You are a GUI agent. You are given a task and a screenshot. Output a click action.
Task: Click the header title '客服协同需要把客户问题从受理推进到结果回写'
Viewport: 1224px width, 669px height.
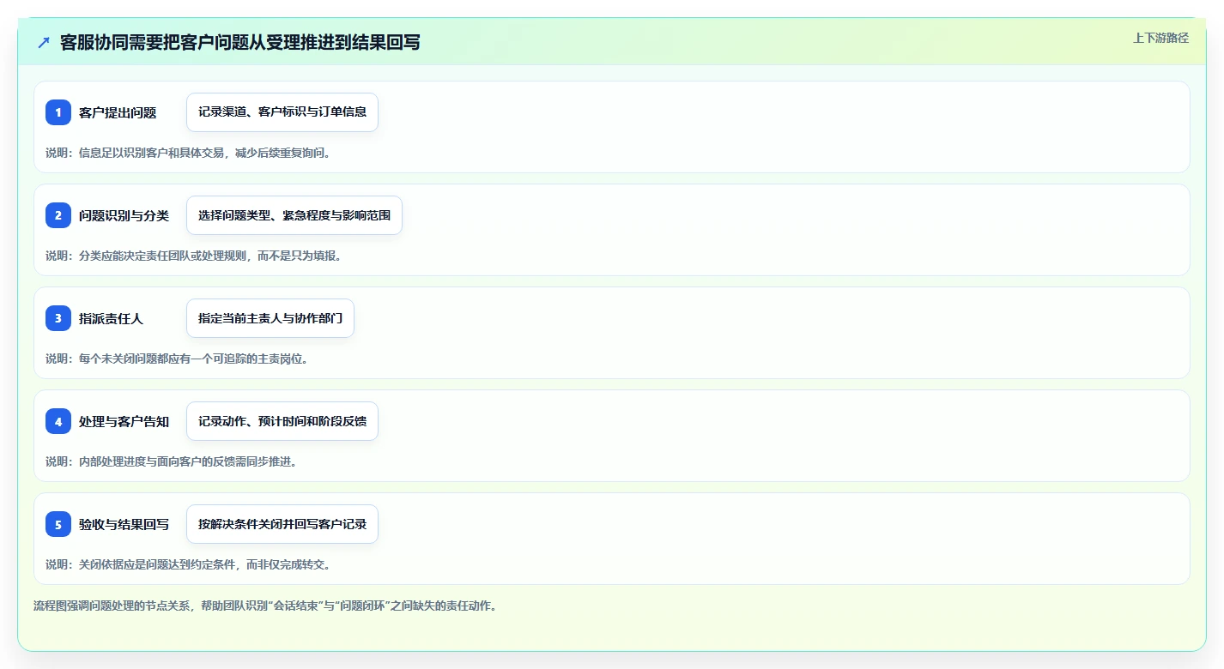click(240, 42)
